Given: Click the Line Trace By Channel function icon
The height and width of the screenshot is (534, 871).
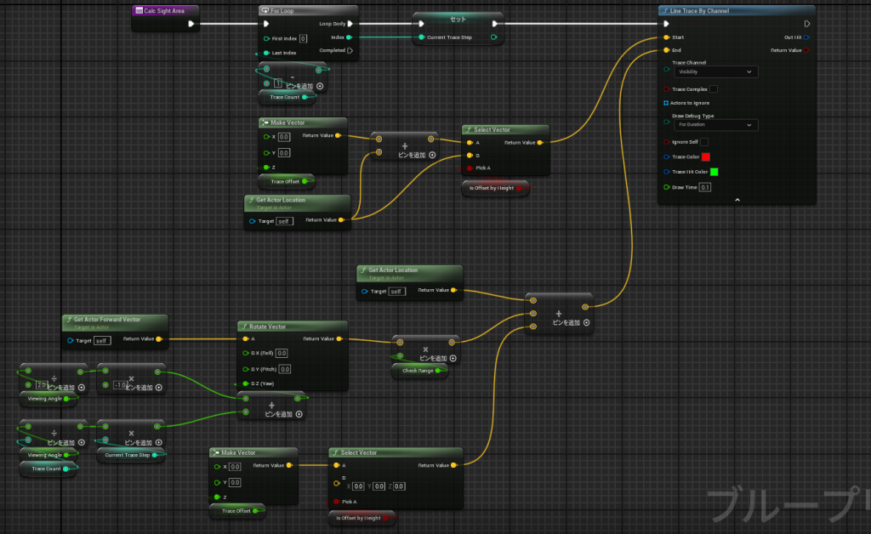Looking at the screenshot, I should 665,11.
